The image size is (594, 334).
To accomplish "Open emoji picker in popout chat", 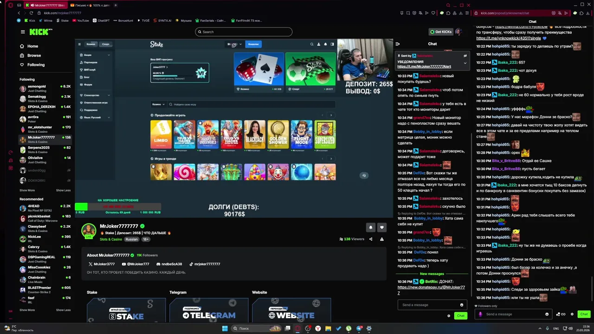I will point(547,314).
